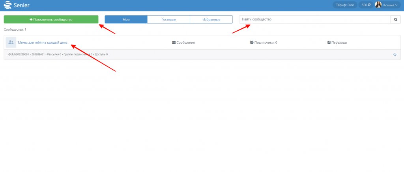404x172 pixels.
Task: Add community to favorites with star
Action: click(x=395, y=55)
